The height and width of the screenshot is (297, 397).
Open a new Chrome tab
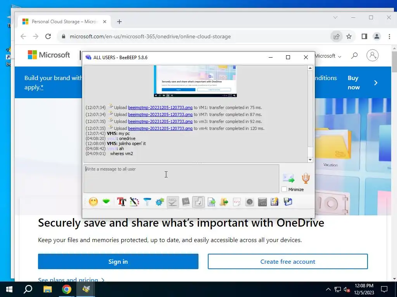tap(119, 22)
